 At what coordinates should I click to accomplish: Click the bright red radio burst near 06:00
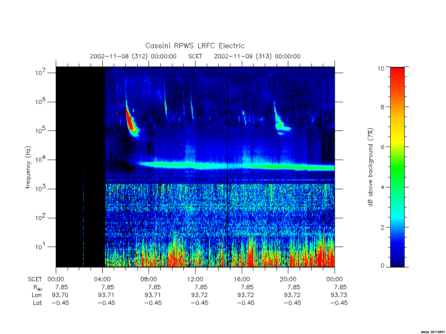(x=131, y=121)
